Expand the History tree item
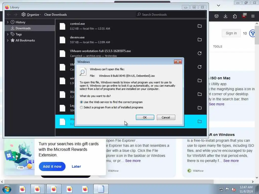Image resolution: width=259 pixels, height=194 pixels. [x=8, y=22]
